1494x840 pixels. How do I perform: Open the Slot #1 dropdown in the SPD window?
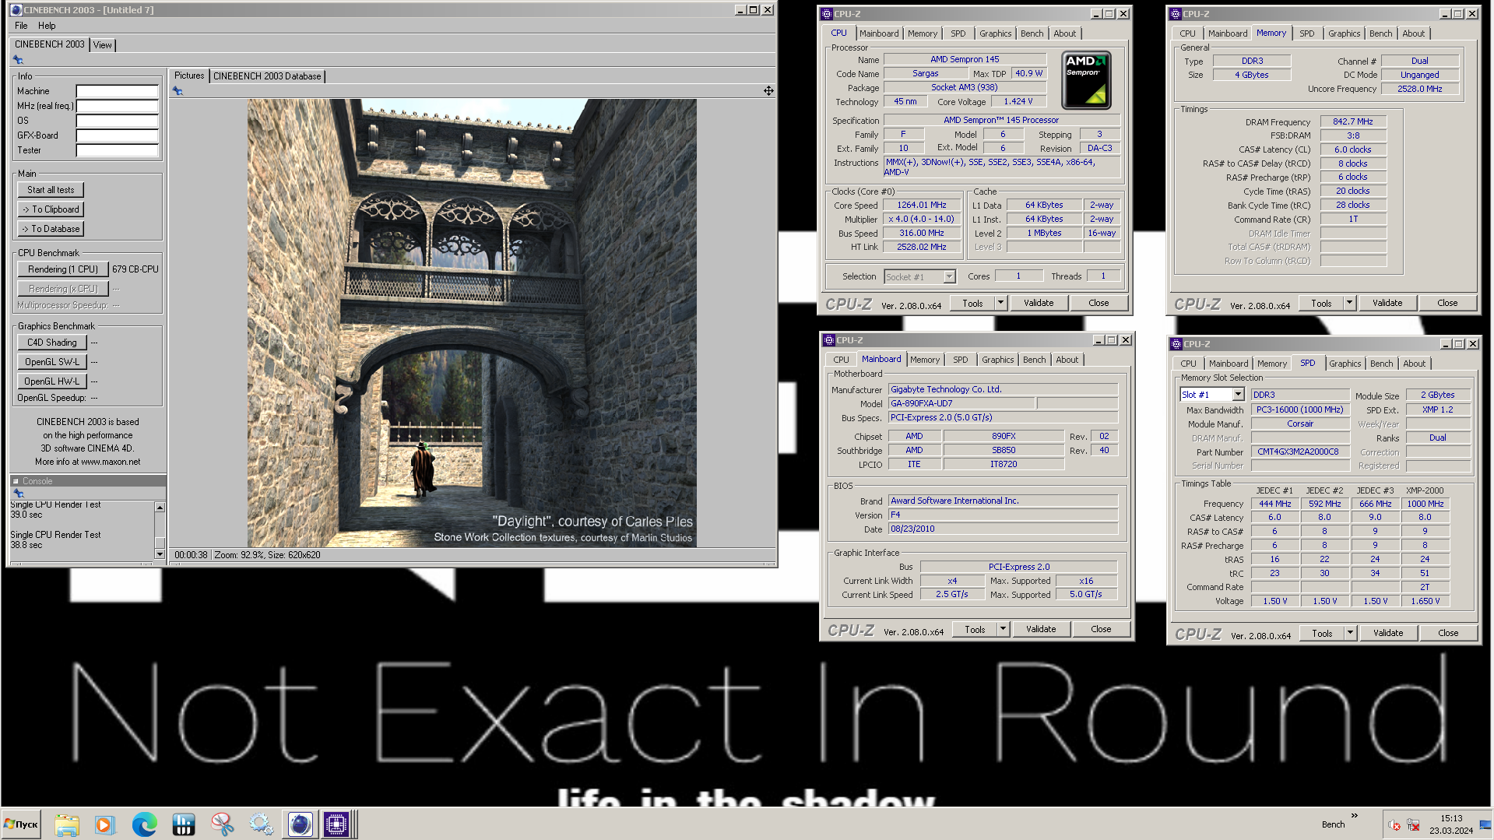[1238, 395]
